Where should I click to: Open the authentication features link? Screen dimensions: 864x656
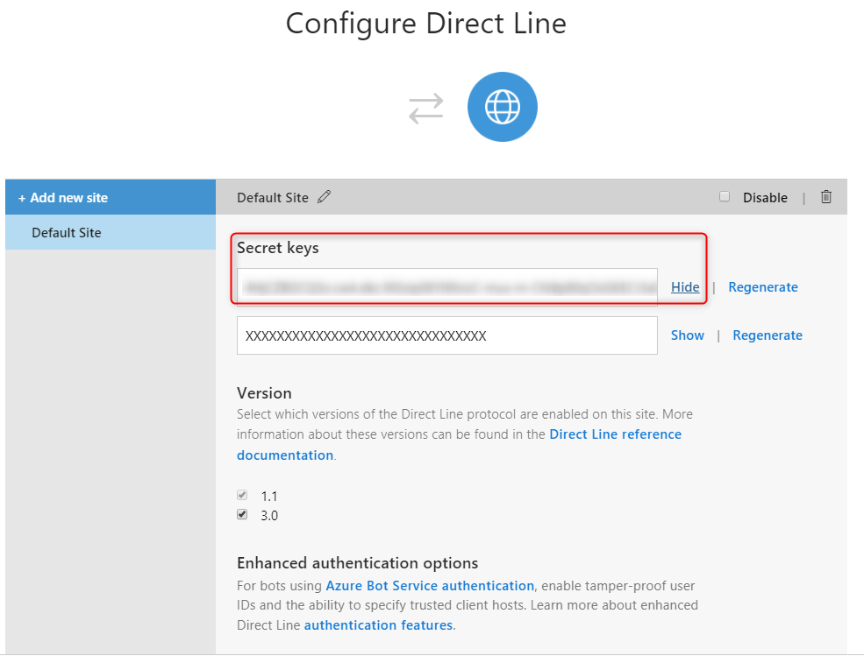tap(378, 625)
